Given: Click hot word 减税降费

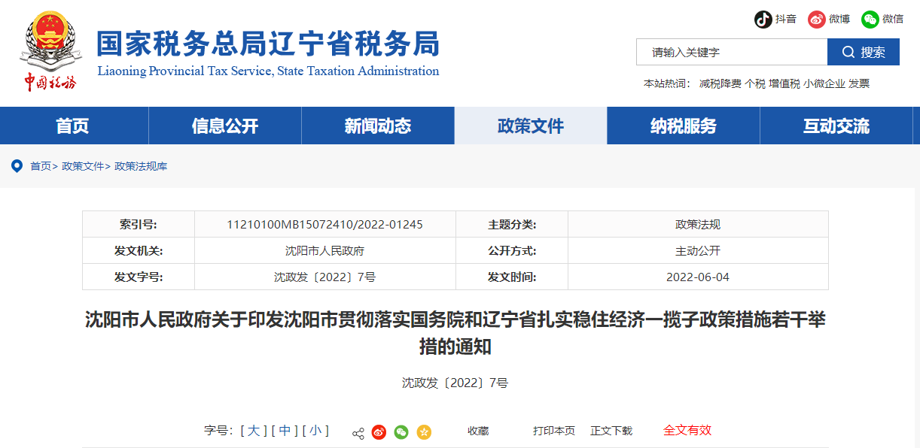Looking at the screenshot, I should [x=720, y=83].
